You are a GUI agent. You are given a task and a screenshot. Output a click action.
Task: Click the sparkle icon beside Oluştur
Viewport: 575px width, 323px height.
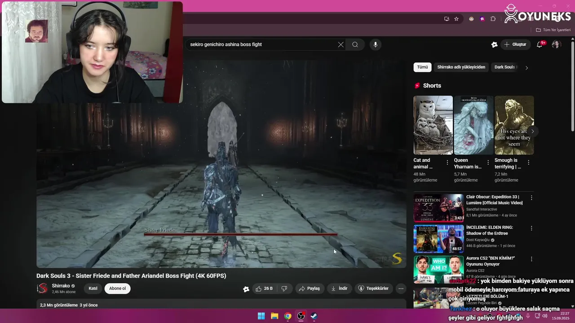(x=494, y=44)
